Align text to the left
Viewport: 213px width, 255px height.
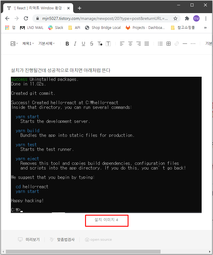(x=122, y=43)
